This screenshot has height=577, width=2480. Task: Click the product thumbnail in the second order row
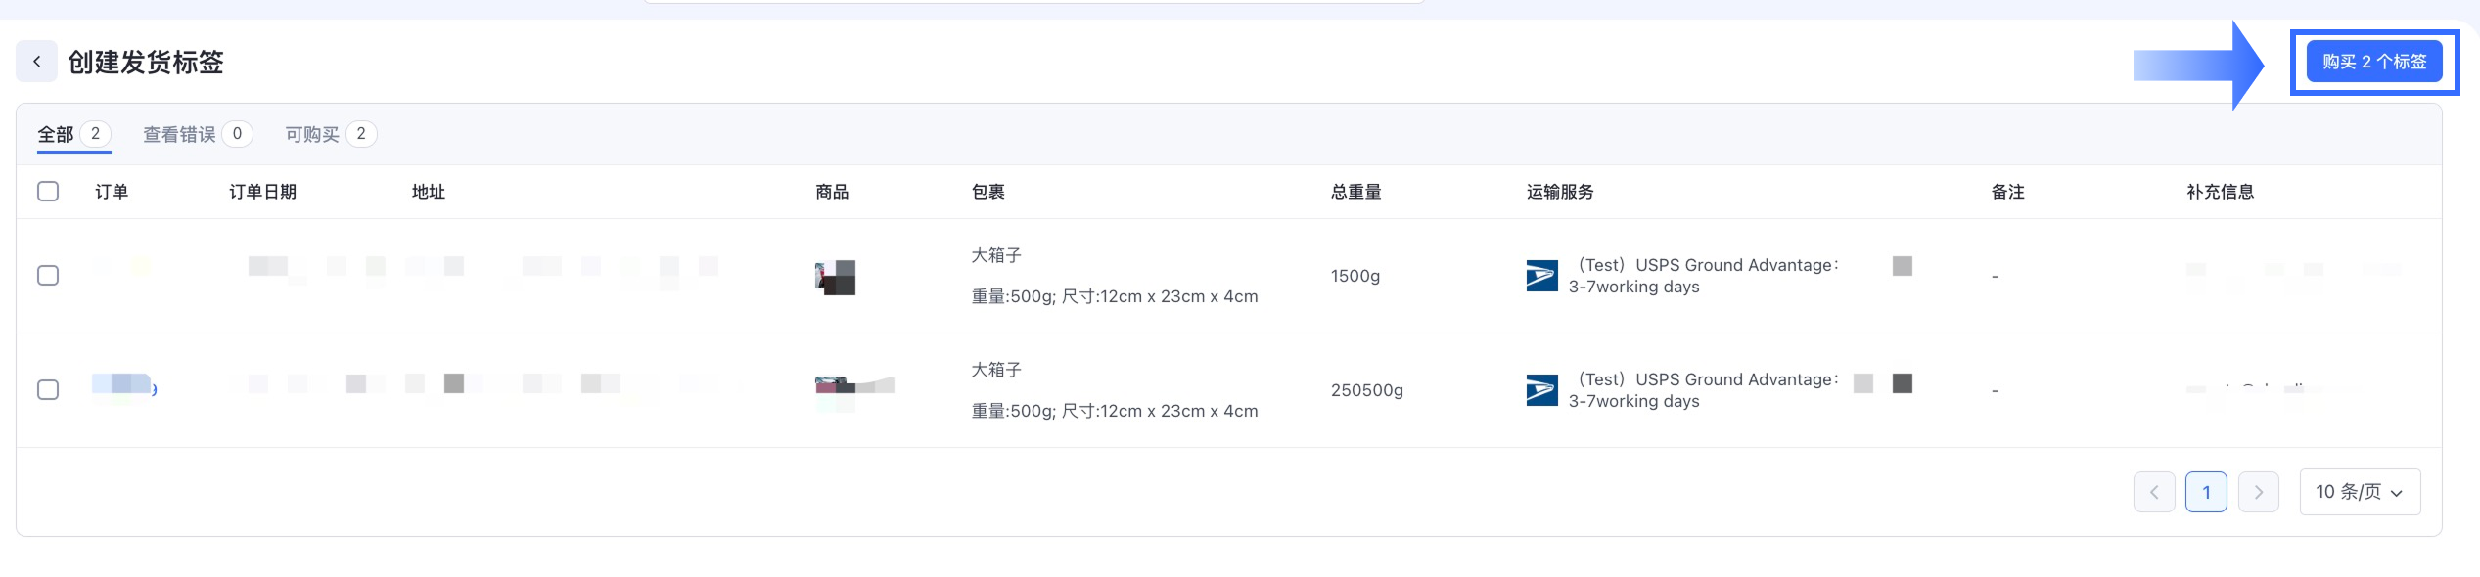point(851,386)
